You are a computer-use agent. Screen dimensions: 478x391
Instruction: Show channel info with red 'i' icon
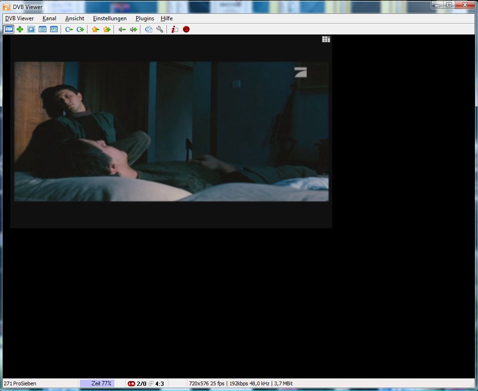coord(174,29)
